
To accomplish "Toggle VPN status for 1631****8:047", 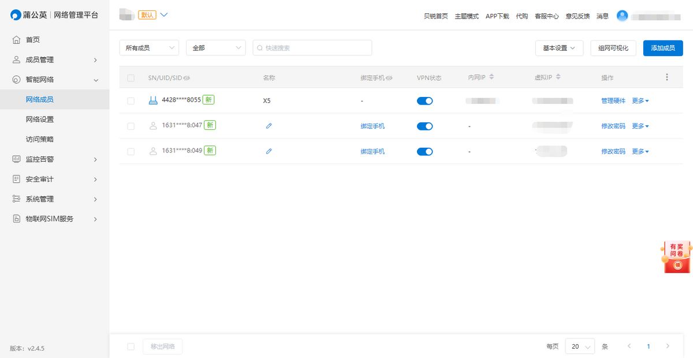I will [425, 126].
